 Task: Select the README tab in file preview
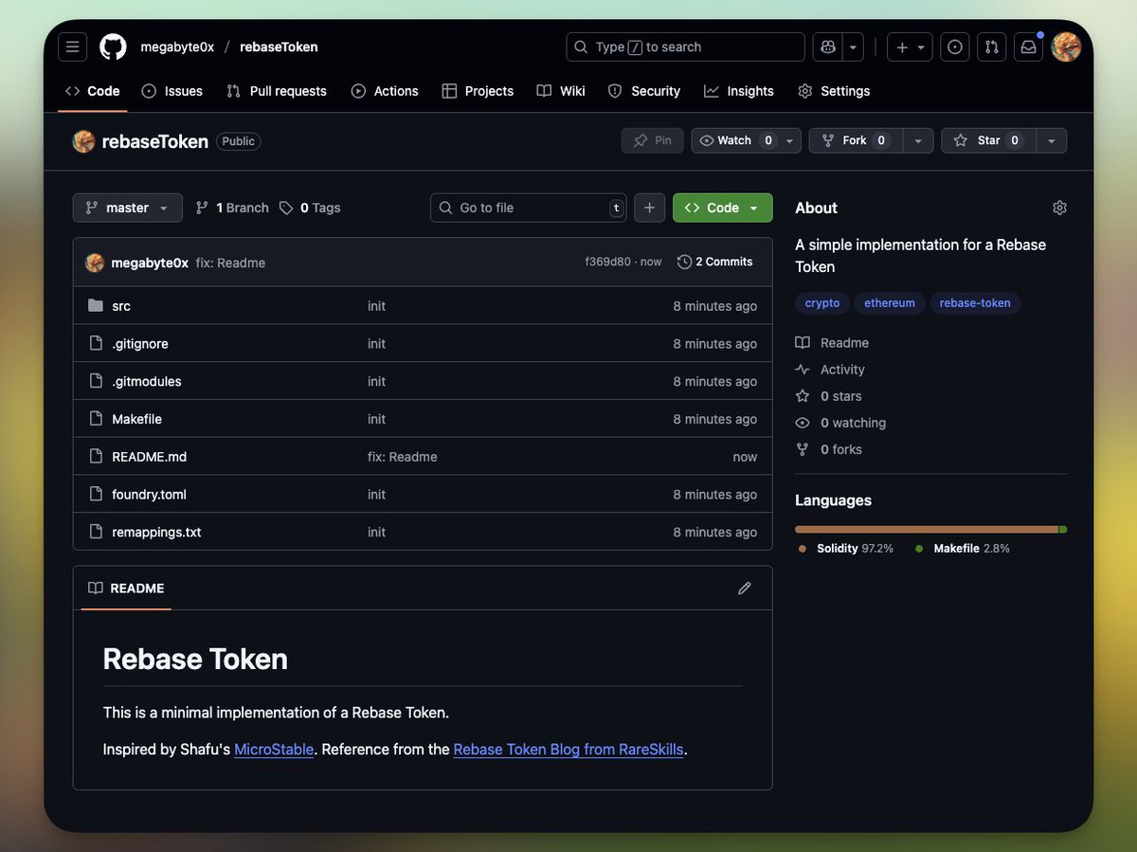coord(126,589)
